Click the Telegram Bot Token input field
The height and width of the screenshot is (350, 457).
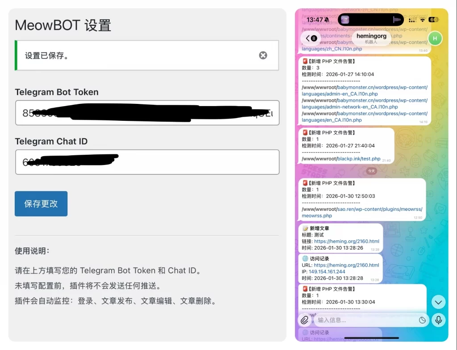point(147,114)
